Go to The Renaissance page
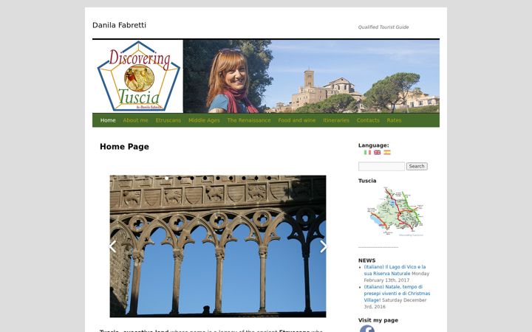The width and height of the screenshot is (532, 332). [x=249, y=120]
